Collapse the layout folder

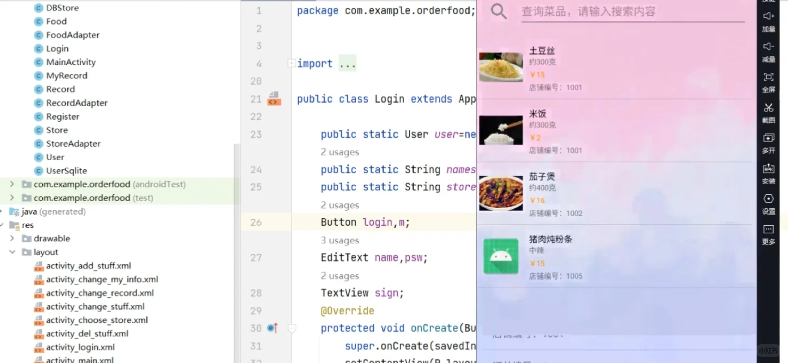(12, 252)
